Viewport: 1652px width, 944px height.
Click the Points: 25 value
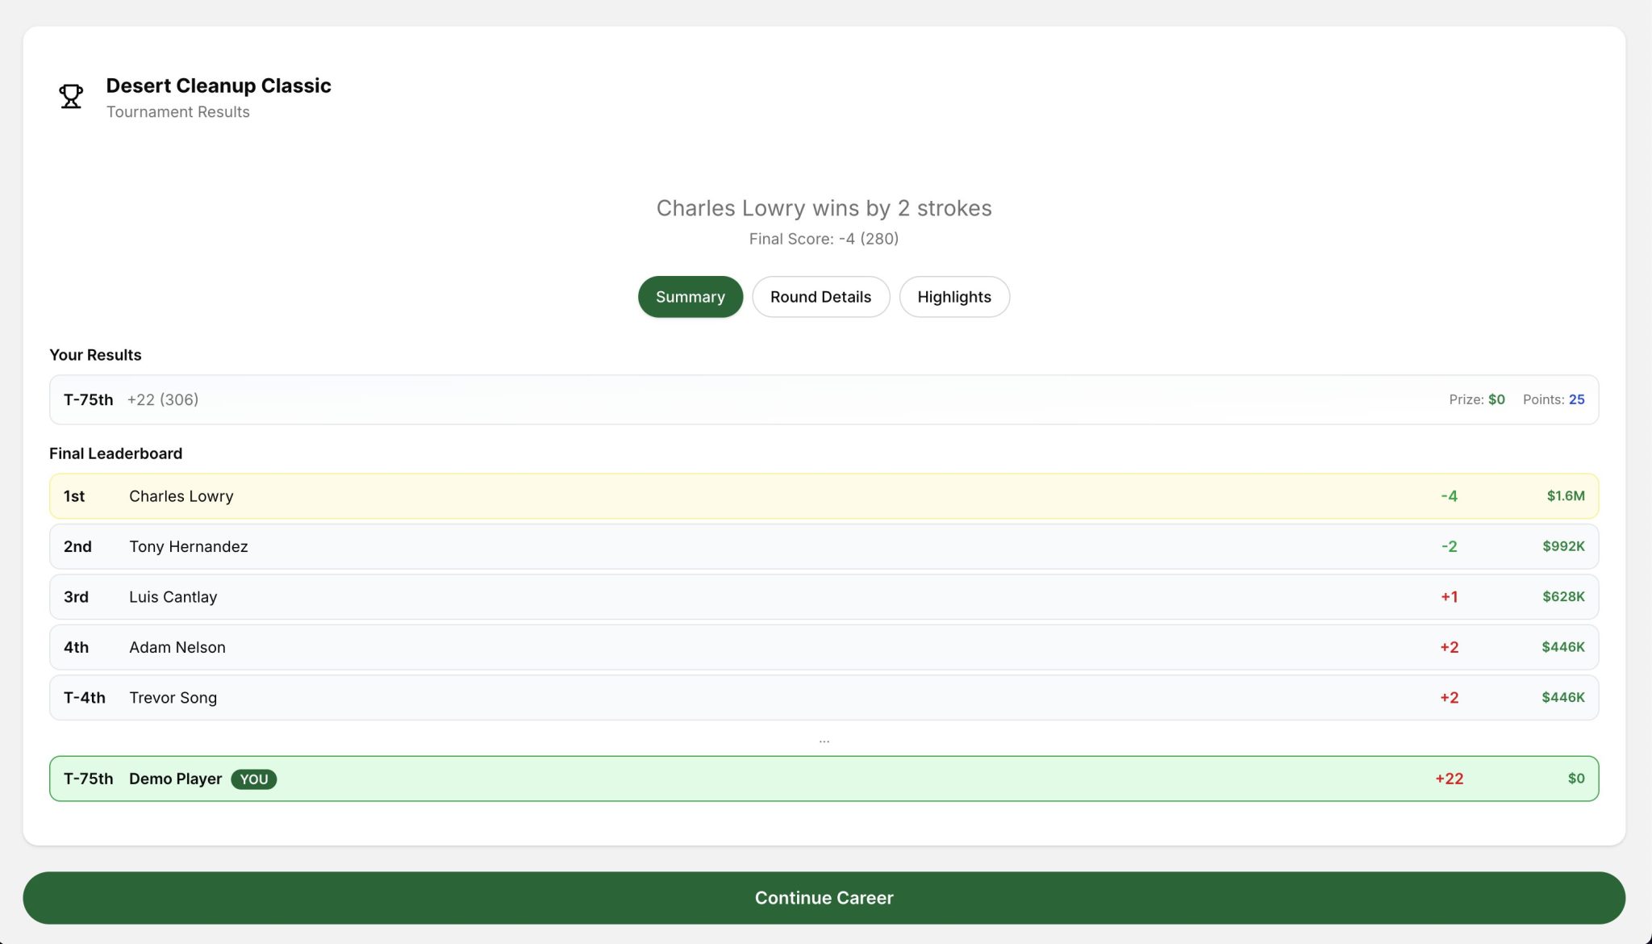coord(1575,400)
